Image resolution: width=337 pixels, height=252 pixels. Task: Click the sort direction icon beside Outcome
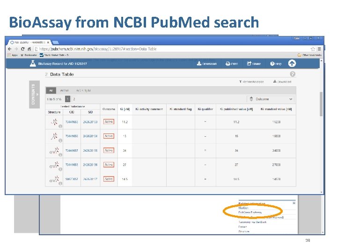pyautogui.click(x=251, y=99)
